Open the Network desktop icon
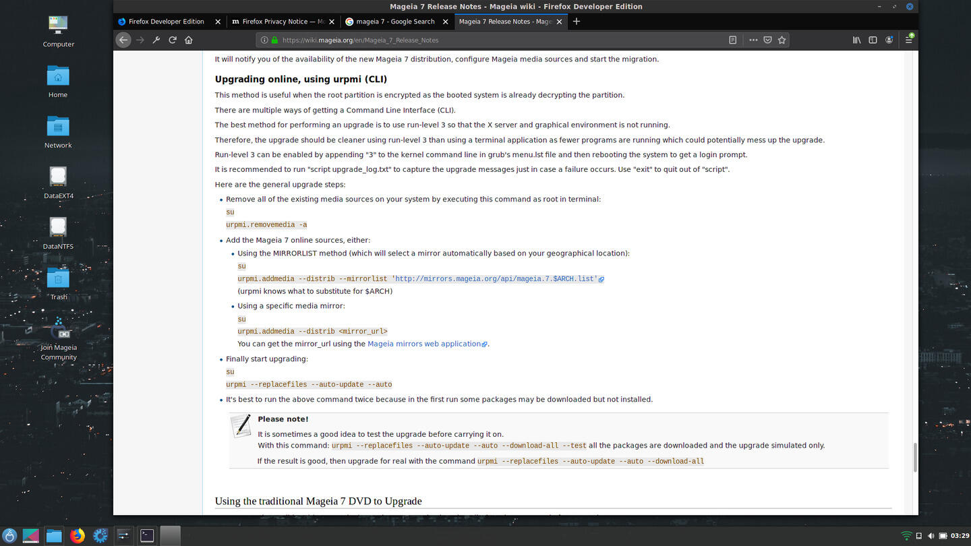Image resolution: width=971 pixels, height=546 pixels. pos(58,133)
